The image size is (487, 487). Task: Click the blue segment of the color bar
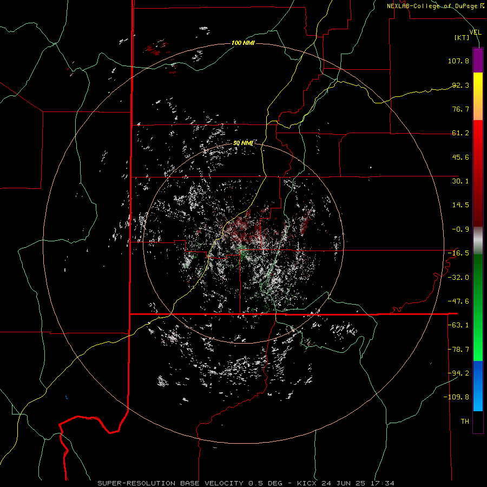point(478,386)
